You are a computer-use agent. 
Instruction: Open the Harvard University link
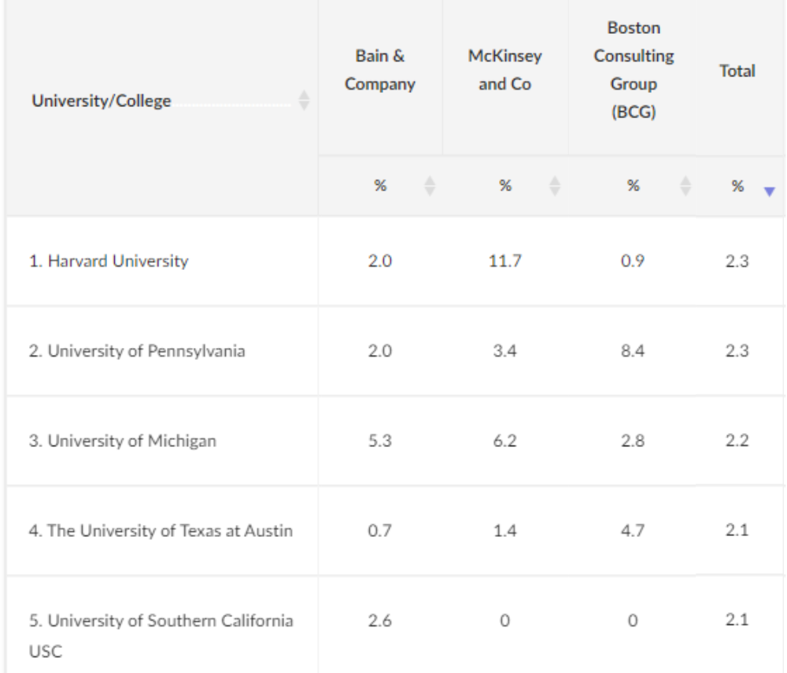click(x=109, y=261)
